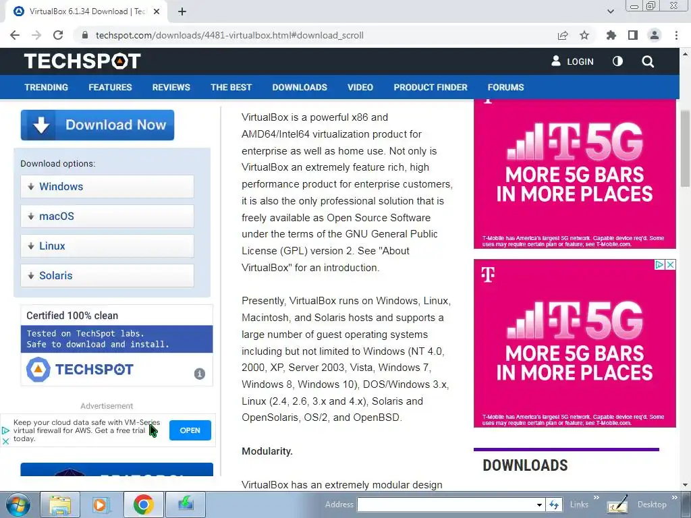Open the VIDEO menu

click(360, 87)
